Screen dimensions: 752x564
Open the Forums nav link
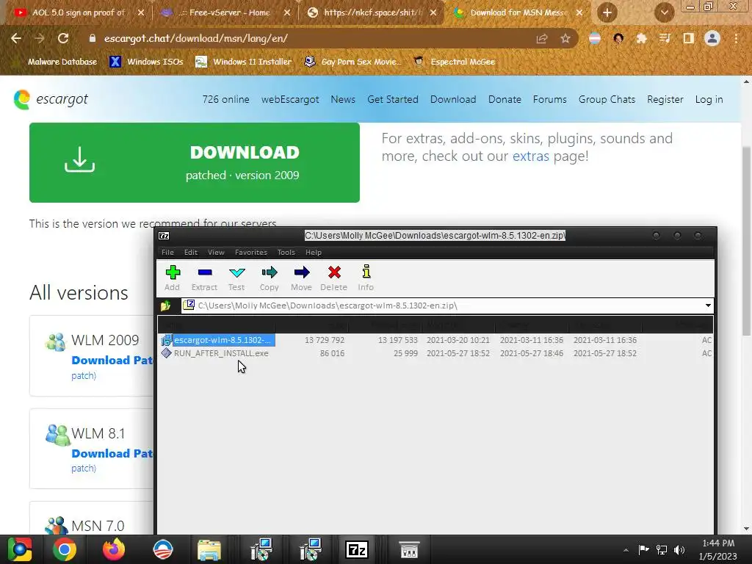point(549,99)
